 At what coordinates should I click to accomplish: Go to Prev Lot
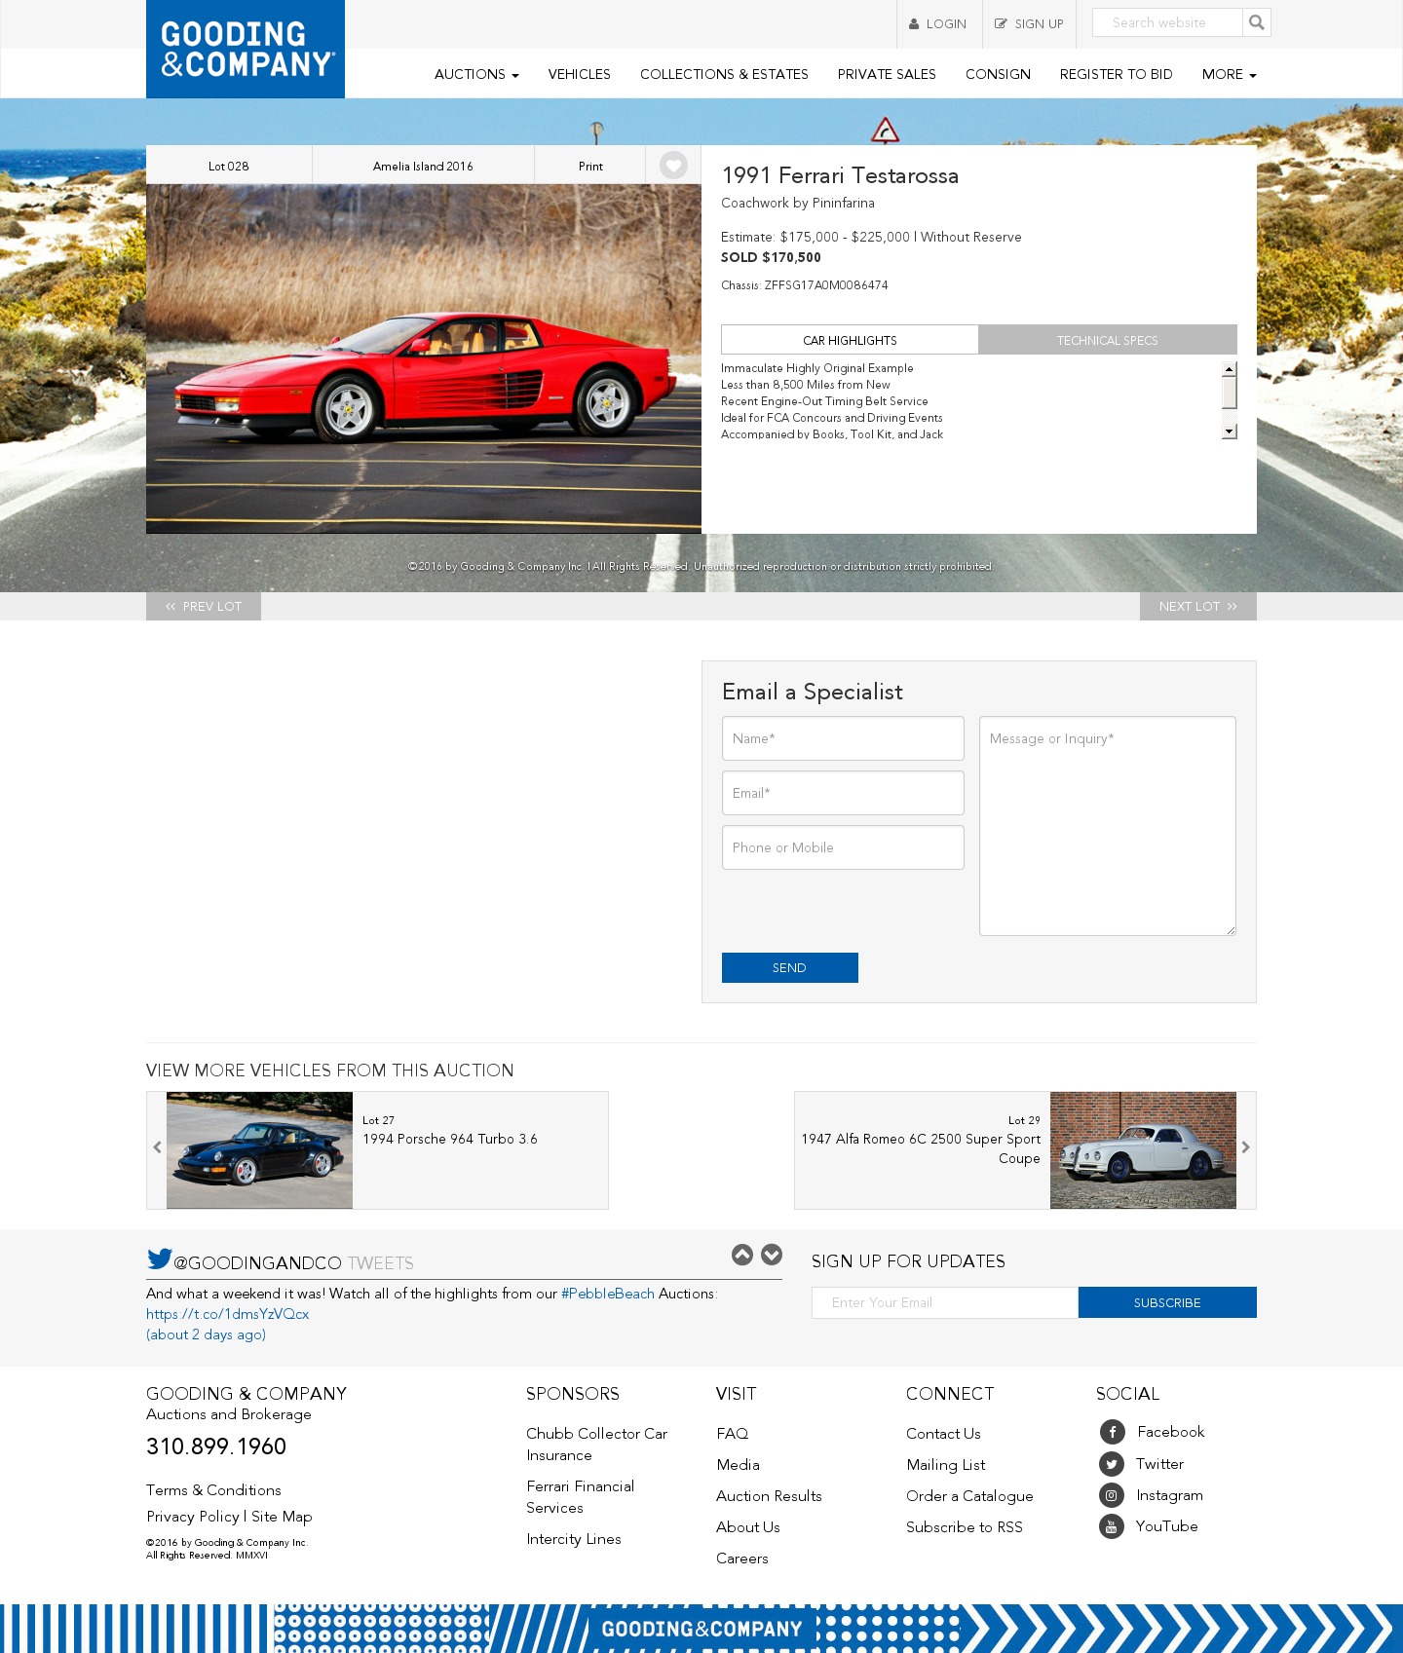tap(204, 606)
